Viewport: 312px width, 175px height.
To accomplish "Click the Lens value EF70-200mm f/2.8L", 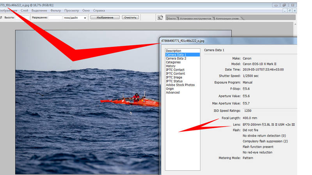I will 269,125.
